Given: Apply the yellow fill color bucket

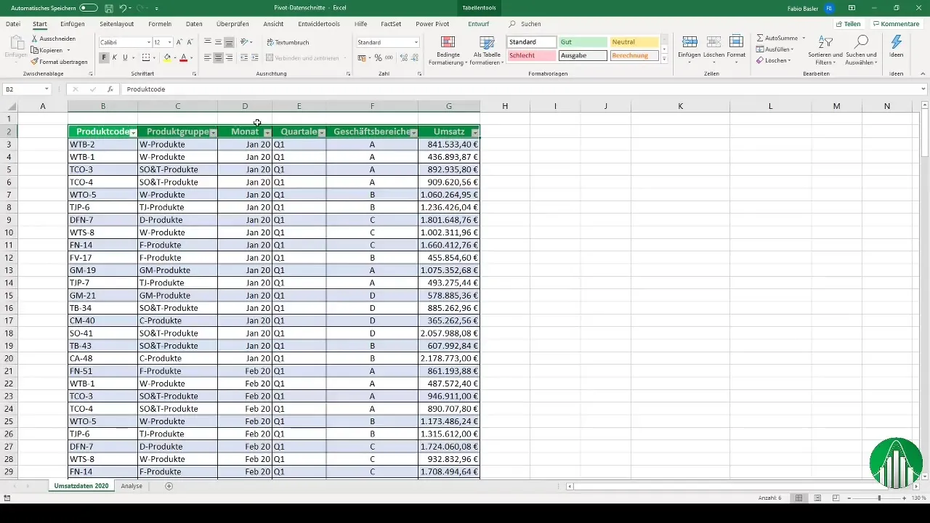Looking at the screenshot, I should point(167,57).
